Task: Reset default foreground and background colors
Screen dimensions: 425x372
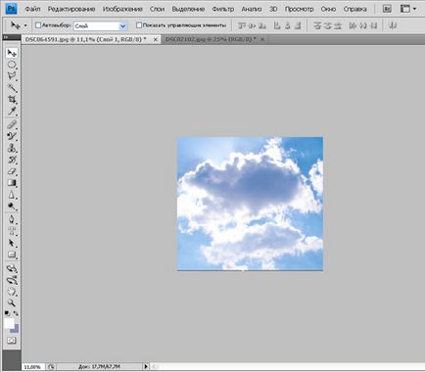Action: 7,313
